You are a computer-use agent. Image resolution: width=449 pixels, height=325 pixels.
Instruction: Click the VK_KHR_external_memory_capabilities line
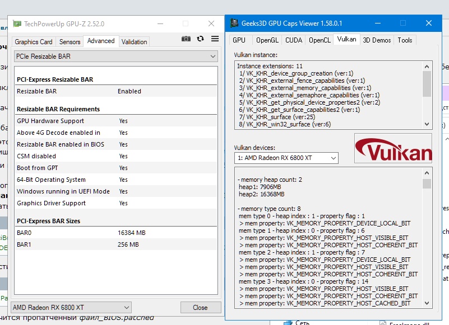click(305, 88)
